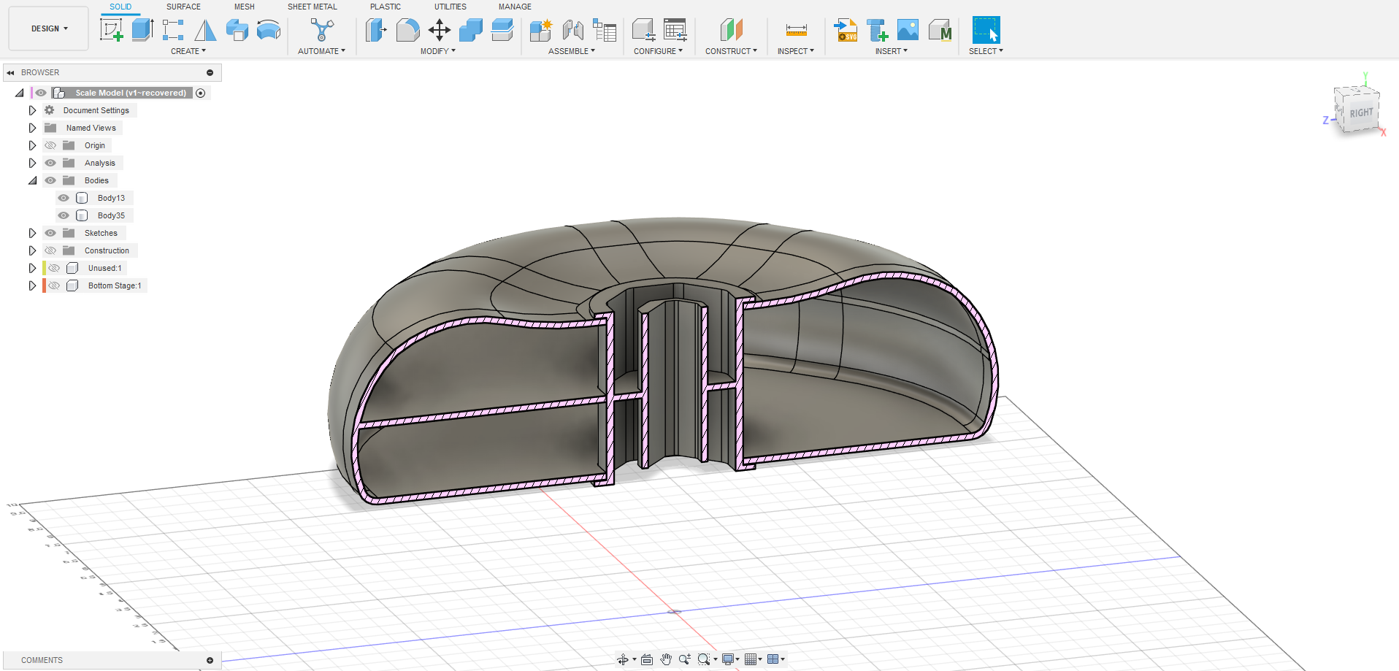Click the Insert McMaster-Carr component icon
This screenshot has height=671, width=1399.
click(940, 30)
